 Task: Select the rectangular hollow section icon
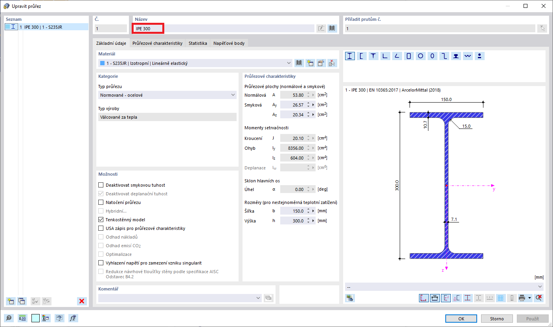pyautogui.click(x=408, y=56)
